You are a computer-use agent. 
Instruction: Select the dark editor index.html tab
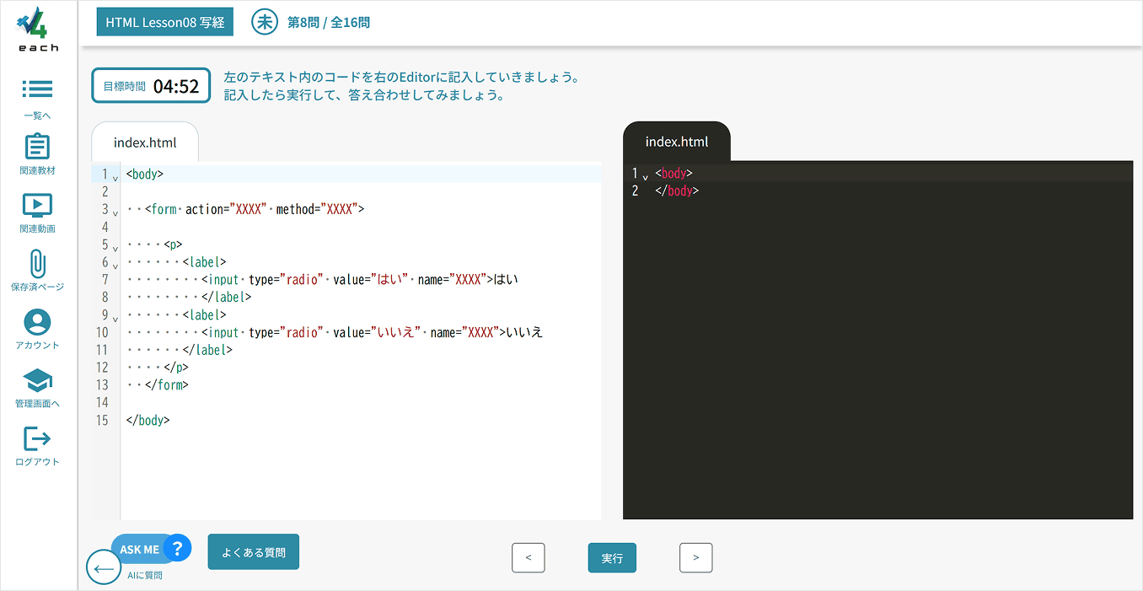(x=677, y=142)
